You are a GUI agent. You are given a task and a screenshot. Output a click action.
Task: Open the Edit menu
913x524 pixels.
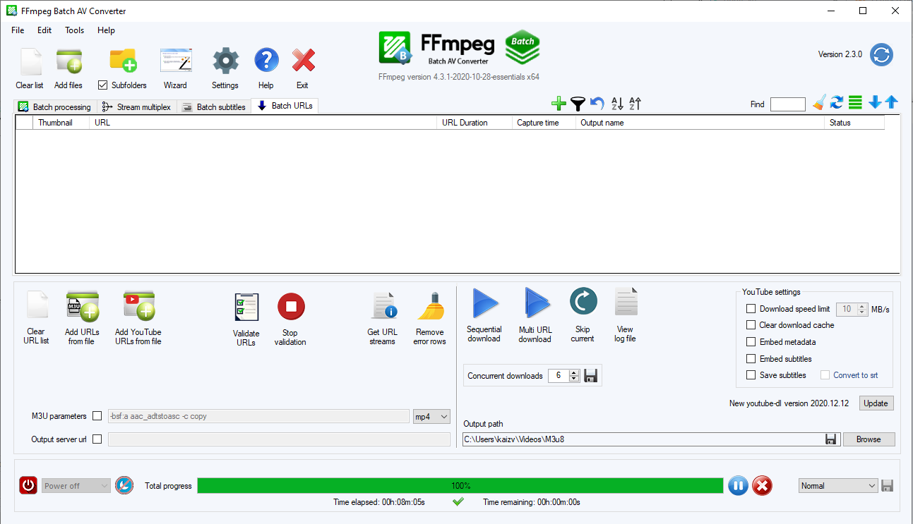[x=44, y=30]
